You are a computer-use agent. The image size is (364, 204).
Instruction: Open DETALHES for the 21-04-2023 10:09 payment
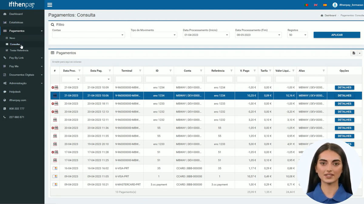(345, 88)
